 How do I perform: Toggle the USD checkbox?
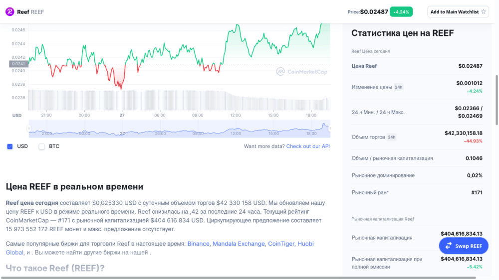(10, 146)
